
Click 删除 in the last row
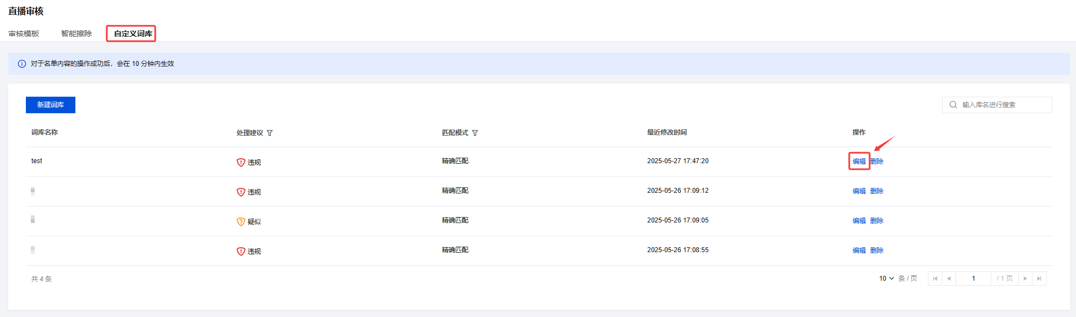click(x=877, y=251)
